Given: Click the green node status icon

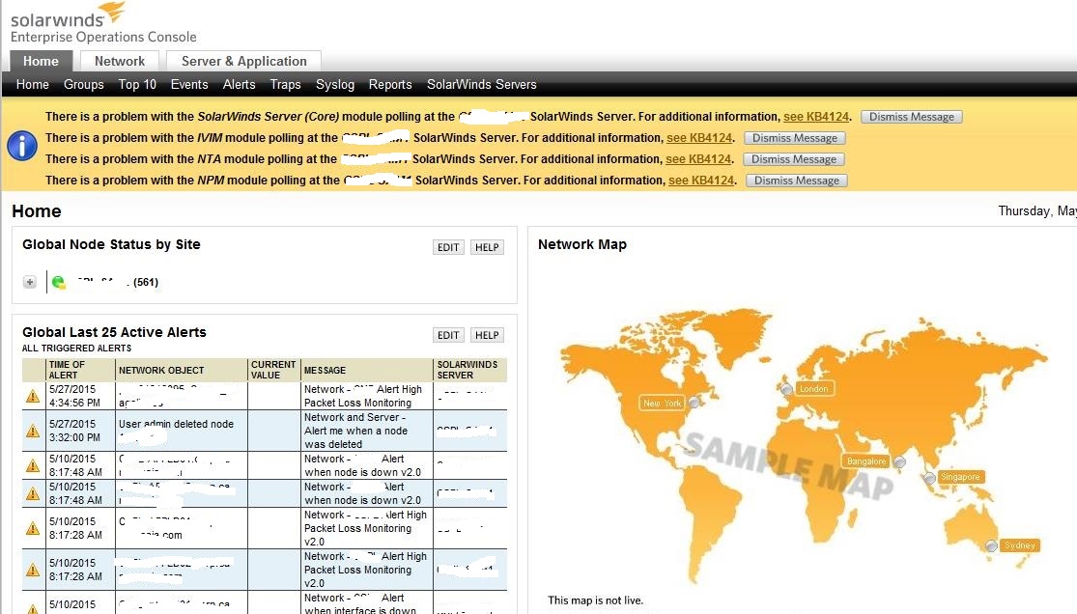Looking at the screenshot, I should point(58,282).
